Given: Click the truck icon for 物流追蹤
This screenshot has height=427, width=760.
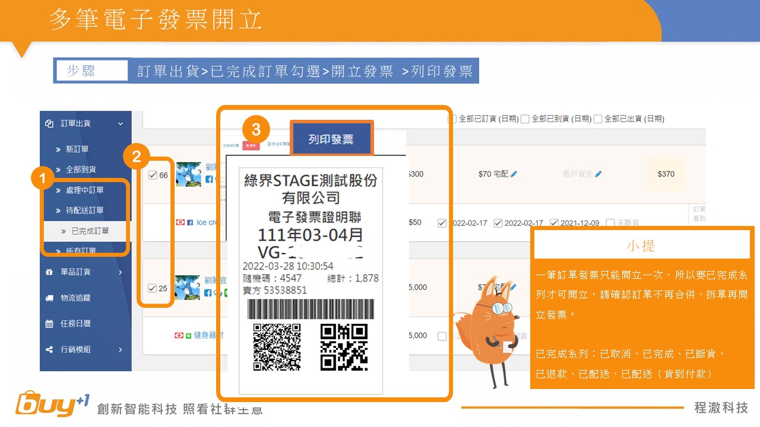Looking at the screenshot, I should (49, 298).
